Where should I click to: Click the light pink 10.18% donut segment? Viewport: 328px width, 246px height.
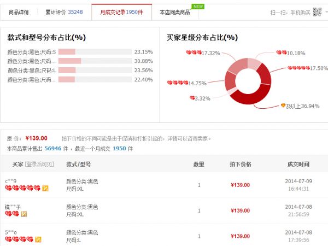[x=254, y=64]
